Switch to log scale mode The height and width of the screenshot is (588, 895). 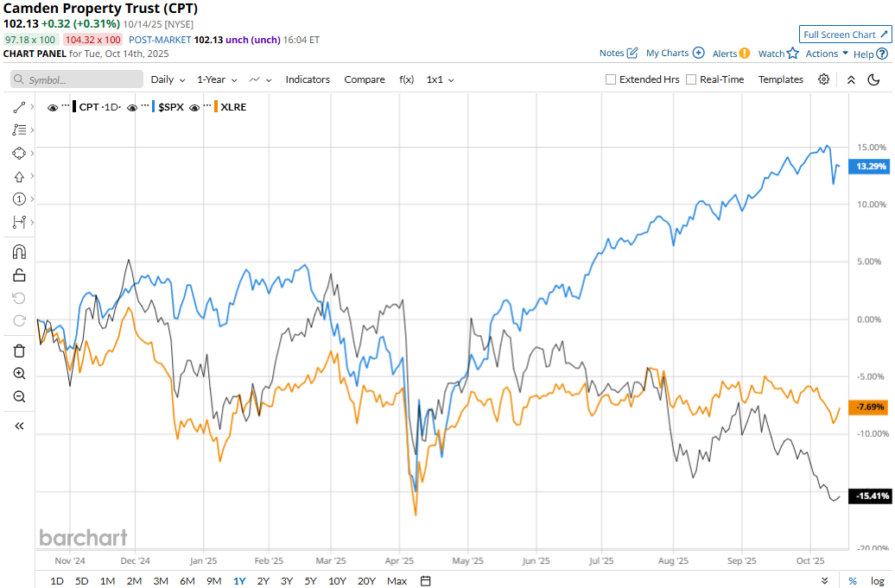tap(878, 580)
